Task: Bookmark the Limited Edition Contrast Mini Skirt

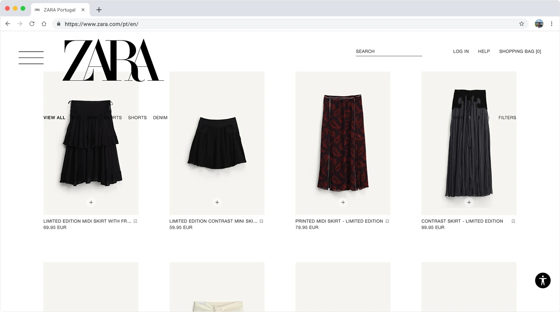Action: (x=261, y=221)
